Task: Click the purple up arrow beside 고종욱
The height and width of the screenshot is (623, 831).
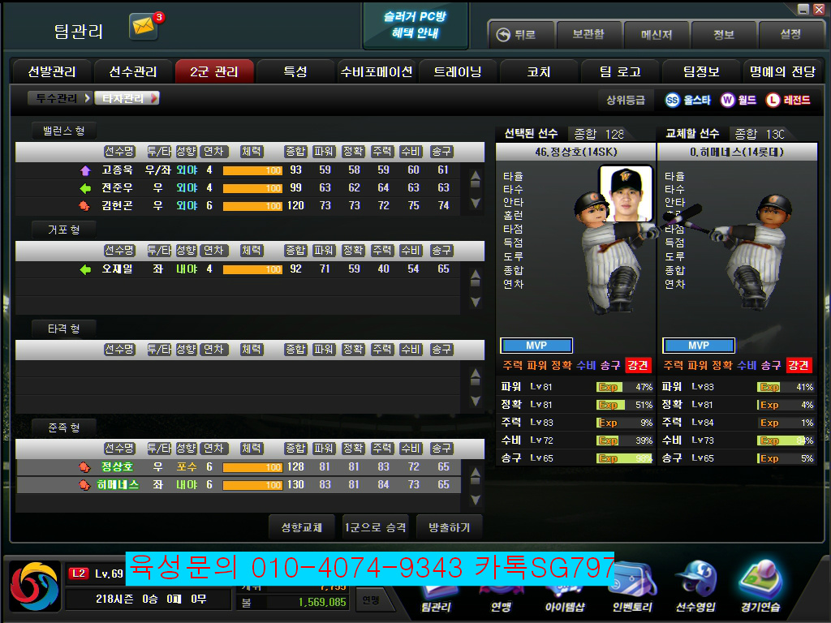Action: 84,170
